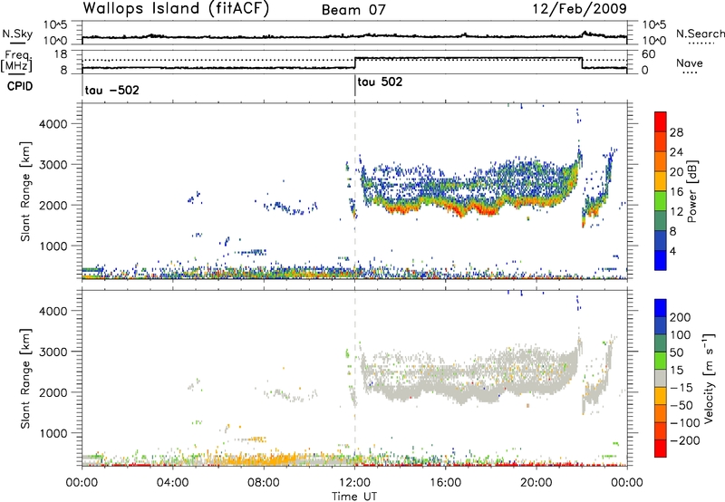Click the '4000' tick on the Power panel

point(53,123)
